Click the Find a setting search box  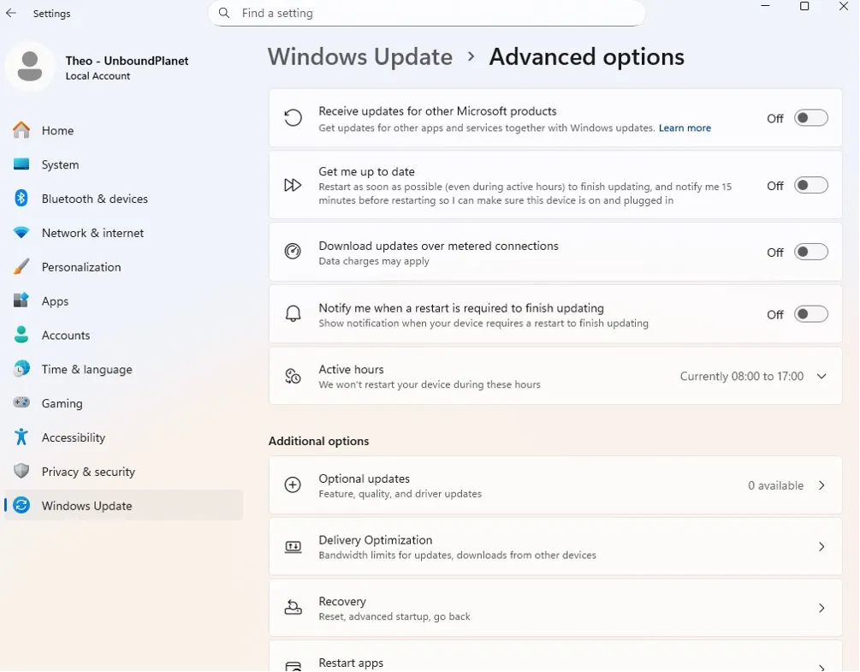(x=428, y=13)
